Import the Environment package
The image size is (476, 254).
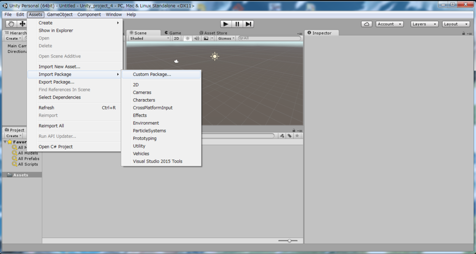click(x=161, y=123)
